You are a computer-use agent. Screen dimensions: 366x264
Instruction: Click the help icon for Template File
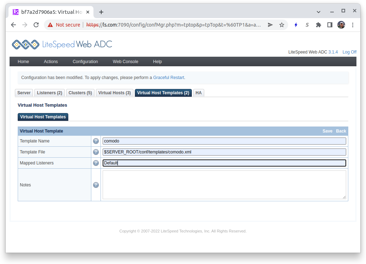[96, 152]
